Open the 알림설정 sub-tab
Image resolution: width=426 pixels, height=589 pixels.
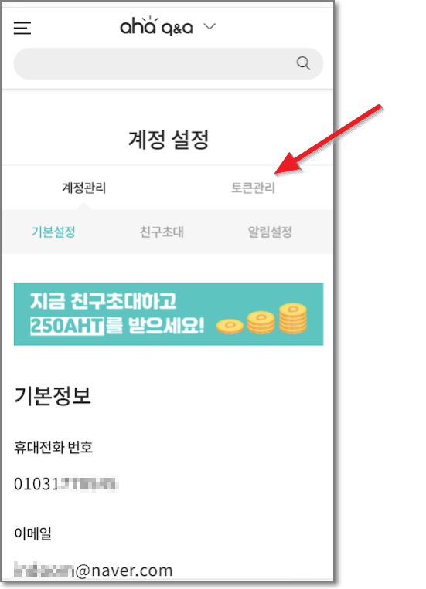pyautogui.click(x=270, y=232)
